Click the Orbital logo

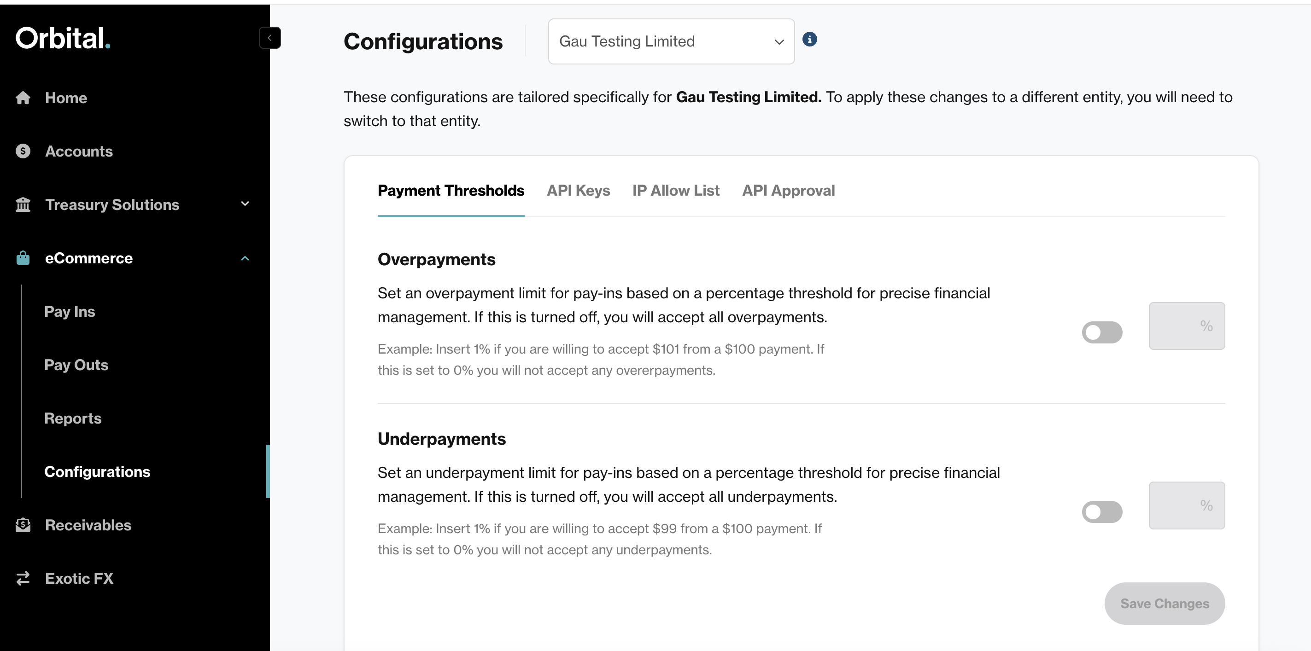pos(63,38)
